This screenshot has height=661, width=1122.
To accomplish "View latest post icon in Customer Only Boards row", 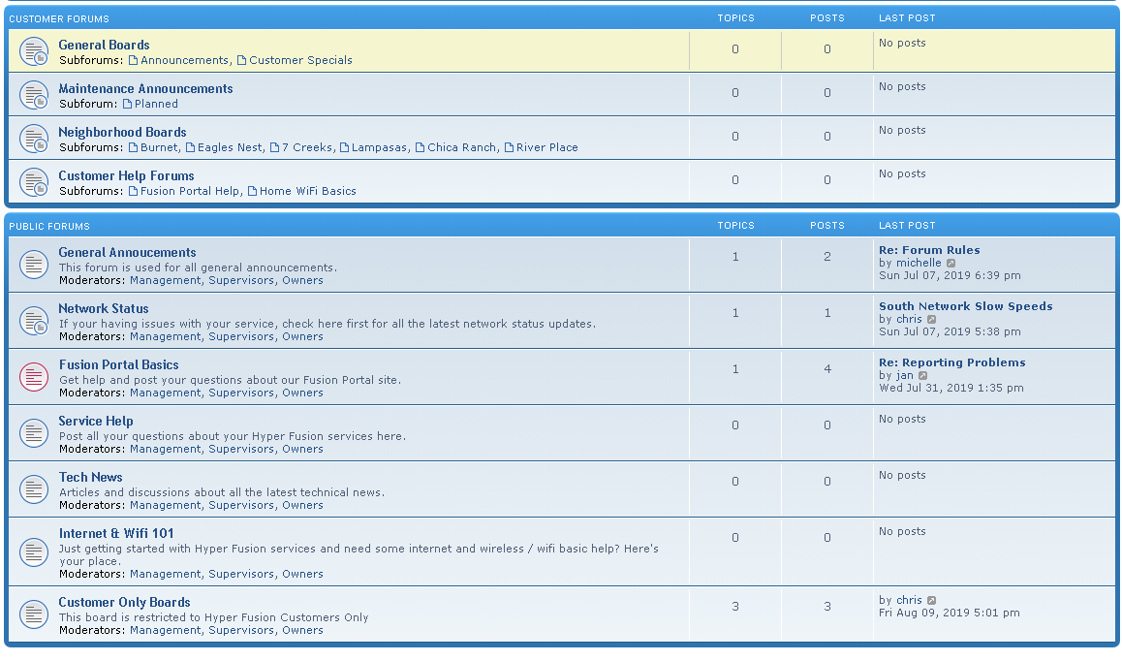I will 932,601.
